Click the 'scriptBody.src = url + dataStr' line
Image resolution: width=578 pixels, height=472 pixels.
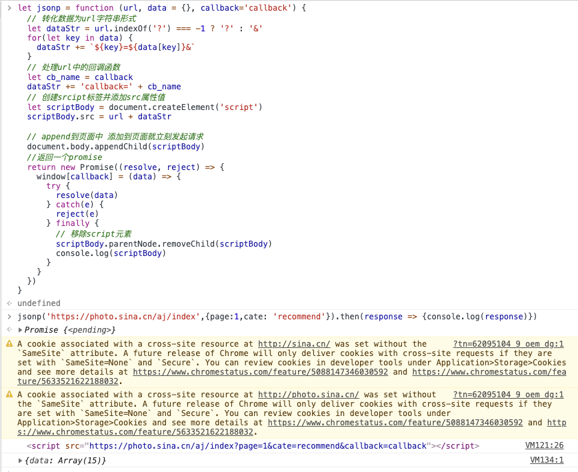99,117
